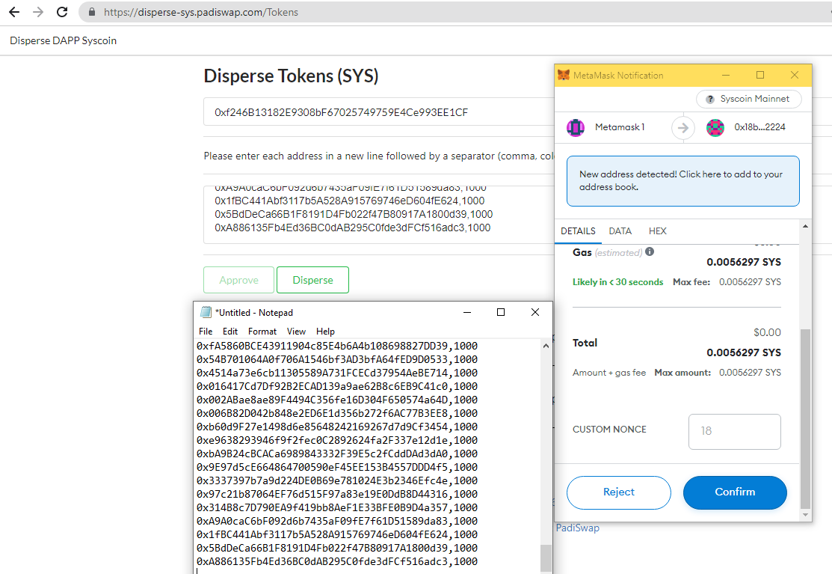Image resolution: width=832 pixels, height=574 pixels.
Task: Reload the page with refresh icon
Action: coord(62,12)
